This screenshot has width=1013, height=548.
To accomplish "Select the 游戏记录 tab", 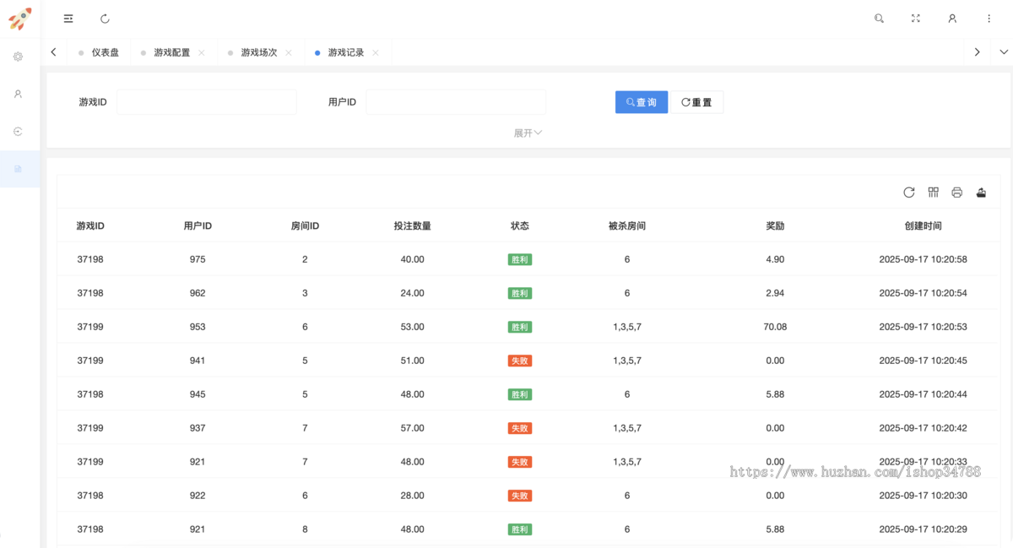I will coord(346,52).
